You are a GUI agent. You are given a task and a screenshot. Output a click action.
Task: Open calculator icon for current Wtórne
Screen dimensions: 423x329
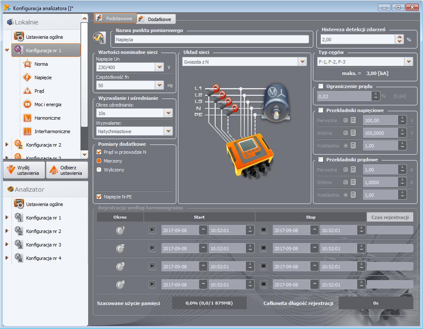353,182
